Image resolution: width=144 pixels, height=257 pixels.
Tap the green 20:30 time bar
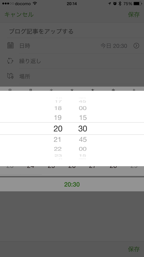(72, 184)
